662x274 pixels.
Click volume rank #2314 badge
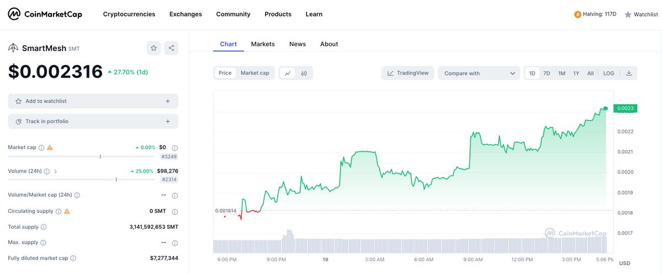coord(169,180)
